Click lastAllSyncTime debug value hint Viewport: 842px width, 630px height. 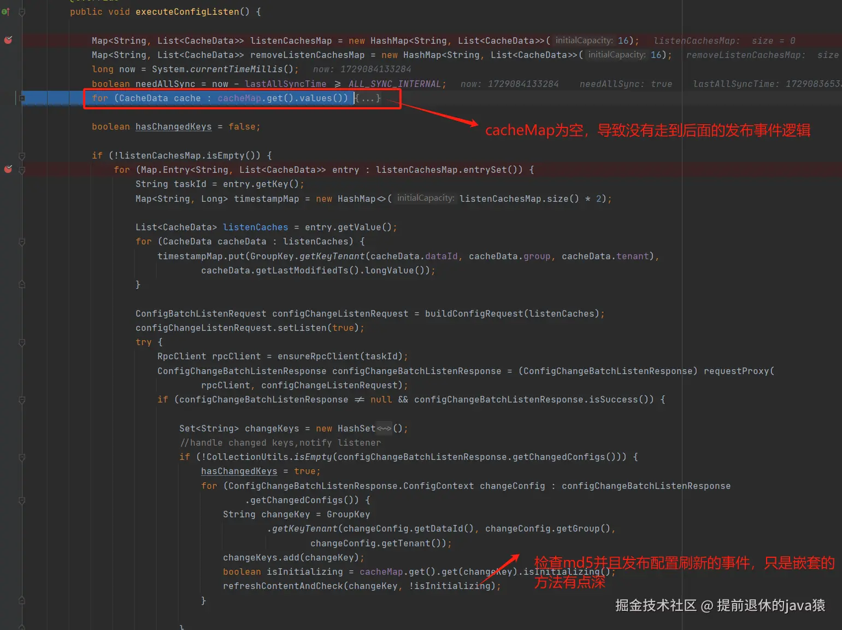(767, 84)
